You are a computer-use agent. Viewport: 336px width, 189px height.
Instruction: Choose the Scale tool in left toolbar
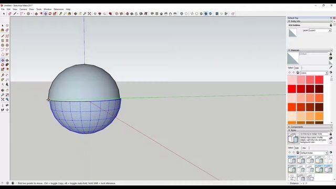pyautogui.click(x=3, y=69)
